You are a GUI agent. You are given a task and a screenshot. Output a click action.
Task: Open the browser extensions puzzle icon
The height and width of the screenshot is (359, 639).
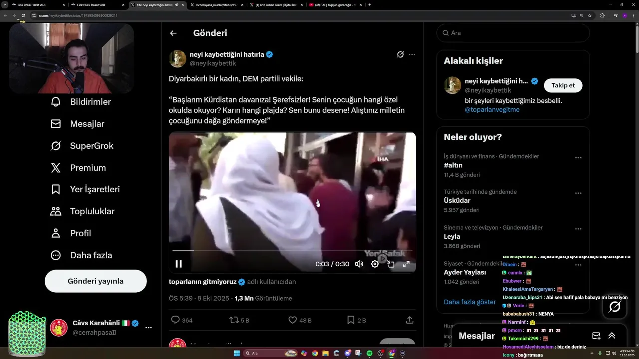point(602,15)
